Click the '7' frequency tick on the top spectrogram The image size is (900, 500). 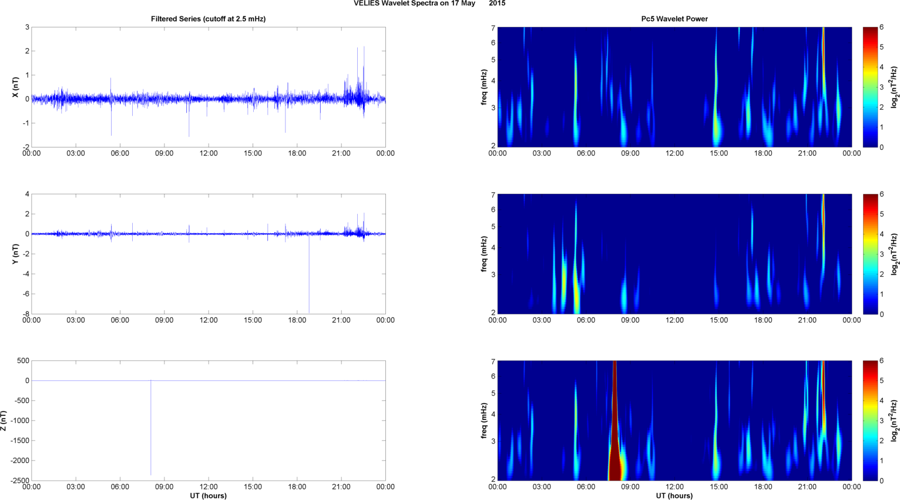tap(493, 28)
